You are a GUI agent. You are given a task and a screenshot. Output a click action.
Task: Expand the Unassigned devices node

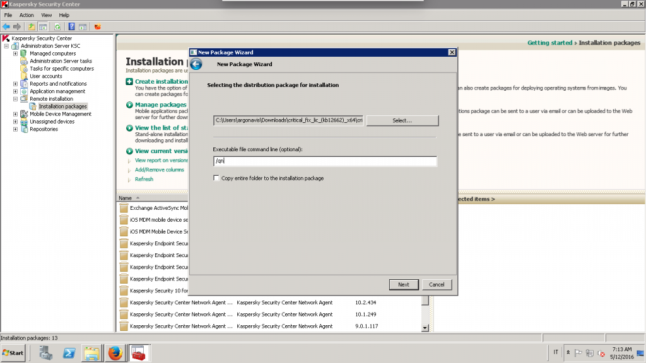[x=15, y=122]
